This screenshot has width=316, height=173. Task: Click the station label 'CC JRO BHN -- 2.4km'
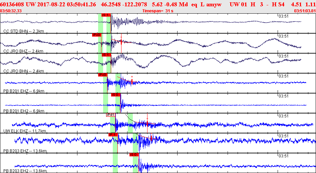24,71
